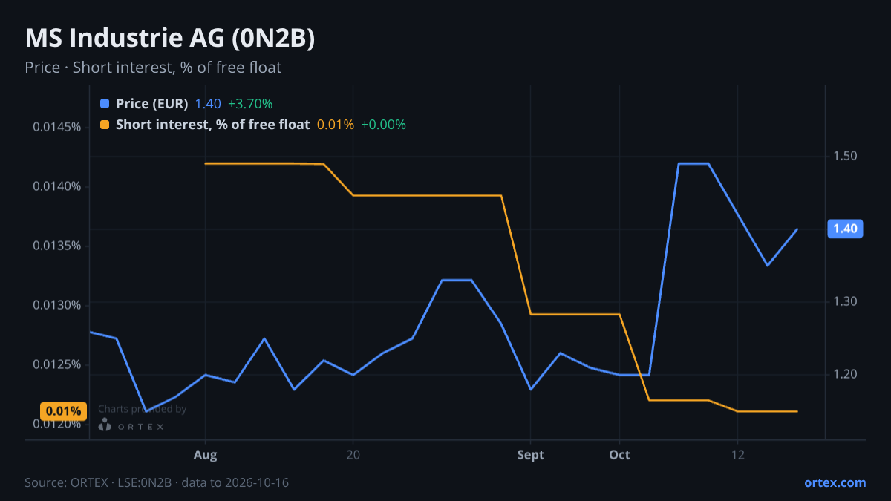Click the 0.01% value in legend
The width and height of the screenshot is (891, 501).
tap(336, 125)
